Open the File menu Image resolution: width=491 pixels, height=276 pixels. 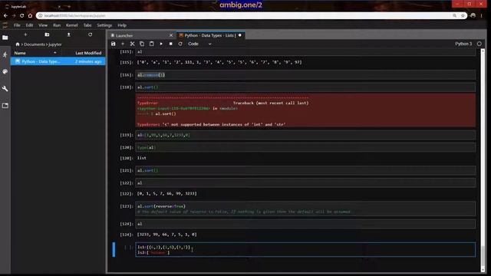click(17, 25)
